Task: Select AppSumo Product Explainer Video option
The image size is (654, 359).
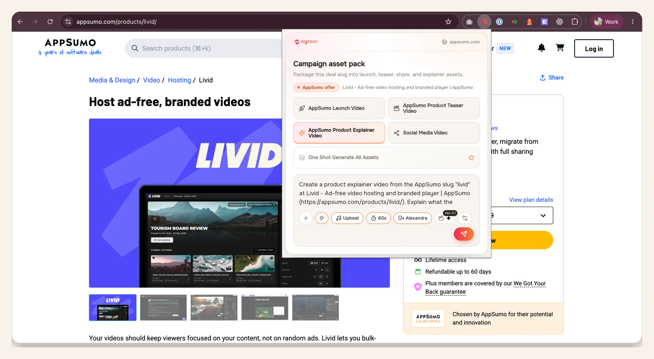Action: 339,133
